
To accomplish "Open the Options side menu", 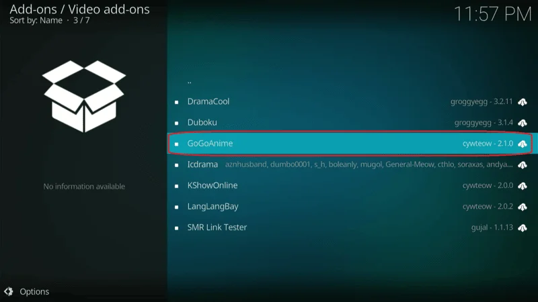I will [26, 291].
